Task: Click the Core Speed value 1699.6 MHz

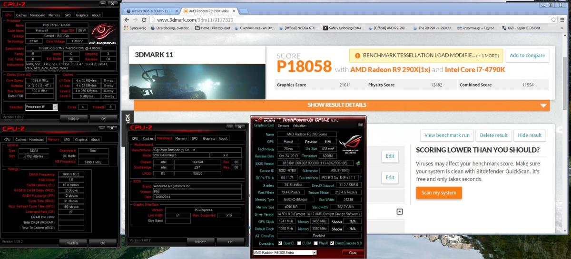Action: pyautogui.click(x=39, y=80)
